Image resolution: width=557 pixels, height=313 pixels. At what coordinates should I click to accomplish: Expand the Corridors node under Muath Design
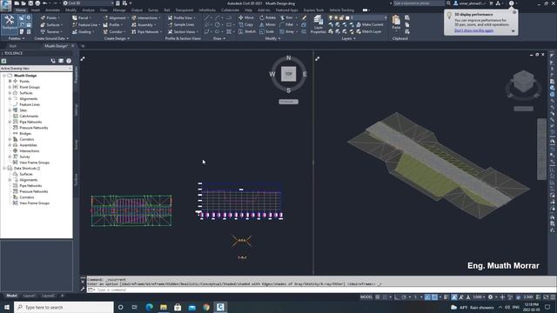click(x=10, y=139)
